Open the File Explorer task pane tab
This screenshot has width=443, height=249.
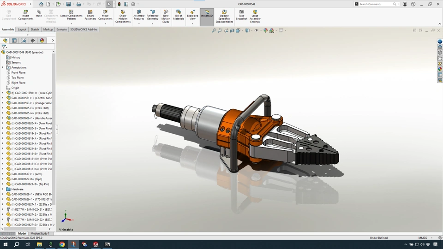(440, 58)
